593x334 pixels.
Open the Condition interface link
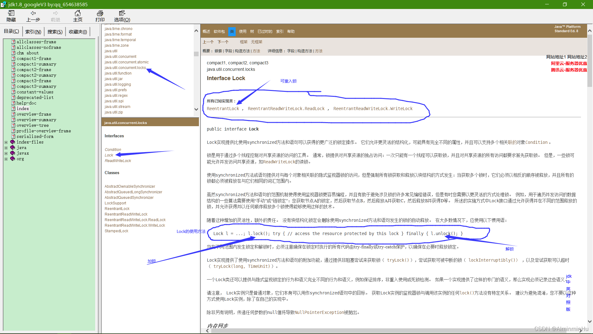point(113,150)
